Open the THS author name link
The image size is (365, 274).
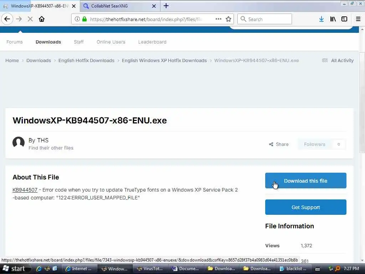[x=43, y=140]
